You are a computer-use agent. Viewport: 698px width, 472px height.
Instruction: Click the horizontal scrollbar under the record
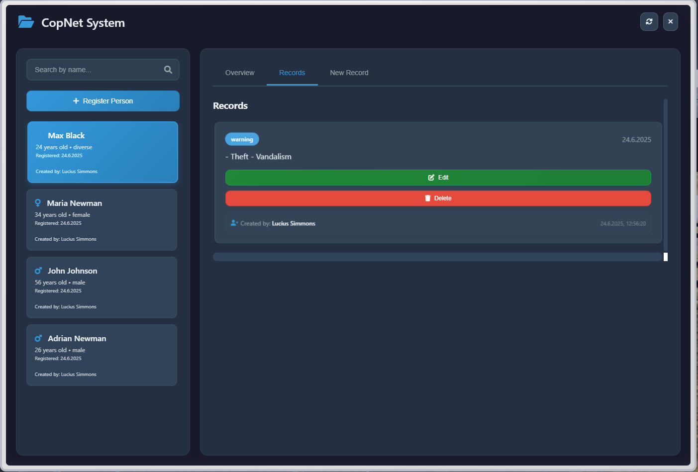[437, 257]
